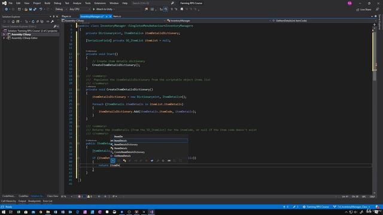This screenshot has height=215, width=383.
Task: Open the Call Hierarchy tab
Action: click(8, 201)
